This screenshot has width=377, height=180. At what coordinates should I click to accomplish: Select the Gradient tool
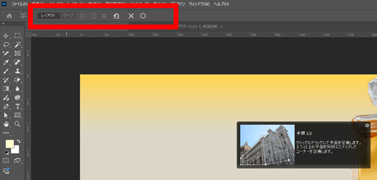pos(6,89)
